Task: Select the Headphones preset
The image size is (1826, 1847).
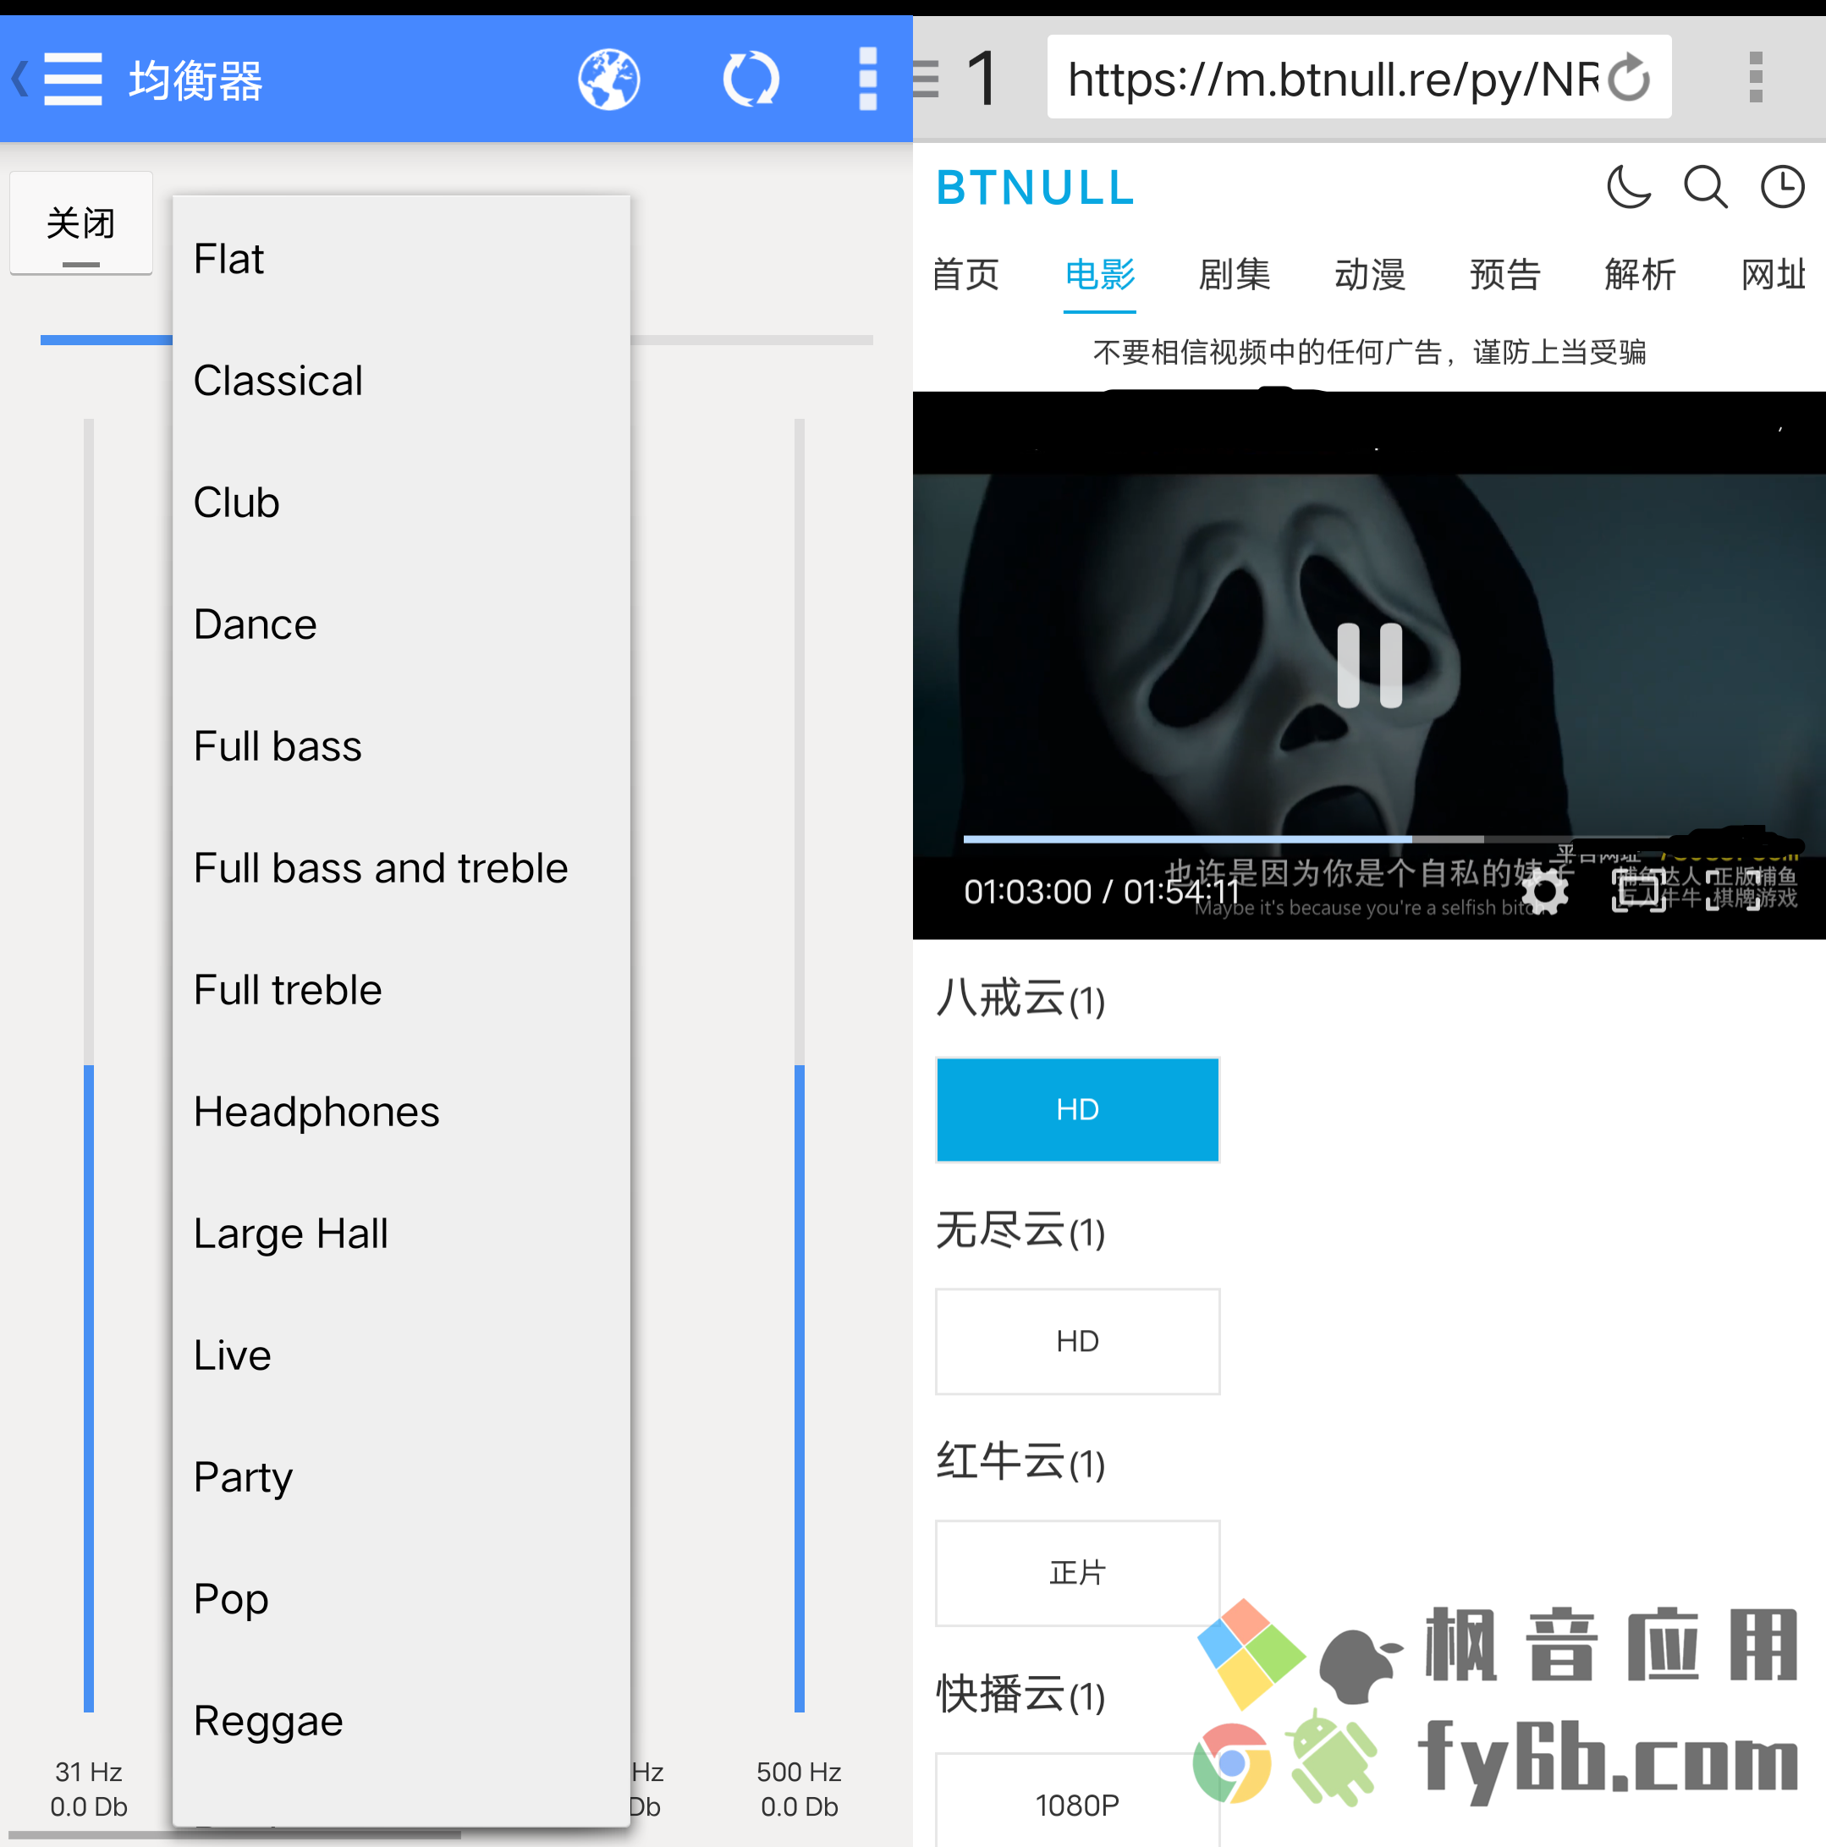Action: 400,1111
